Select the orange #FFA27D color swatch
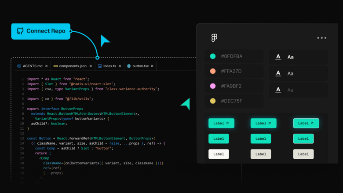 click(213, 71)
